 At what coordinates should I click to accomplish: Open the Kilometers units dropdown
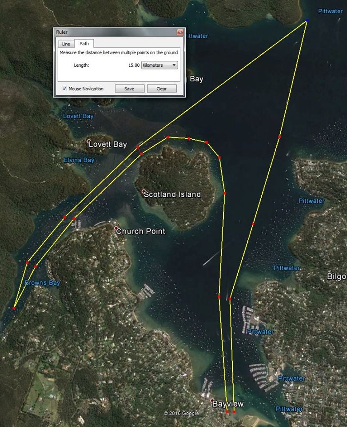(x=160, y=65)
